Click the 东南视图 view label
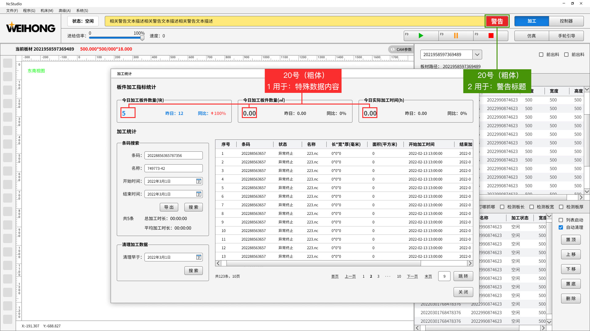The image size is (590, 331). pos(36,71)
